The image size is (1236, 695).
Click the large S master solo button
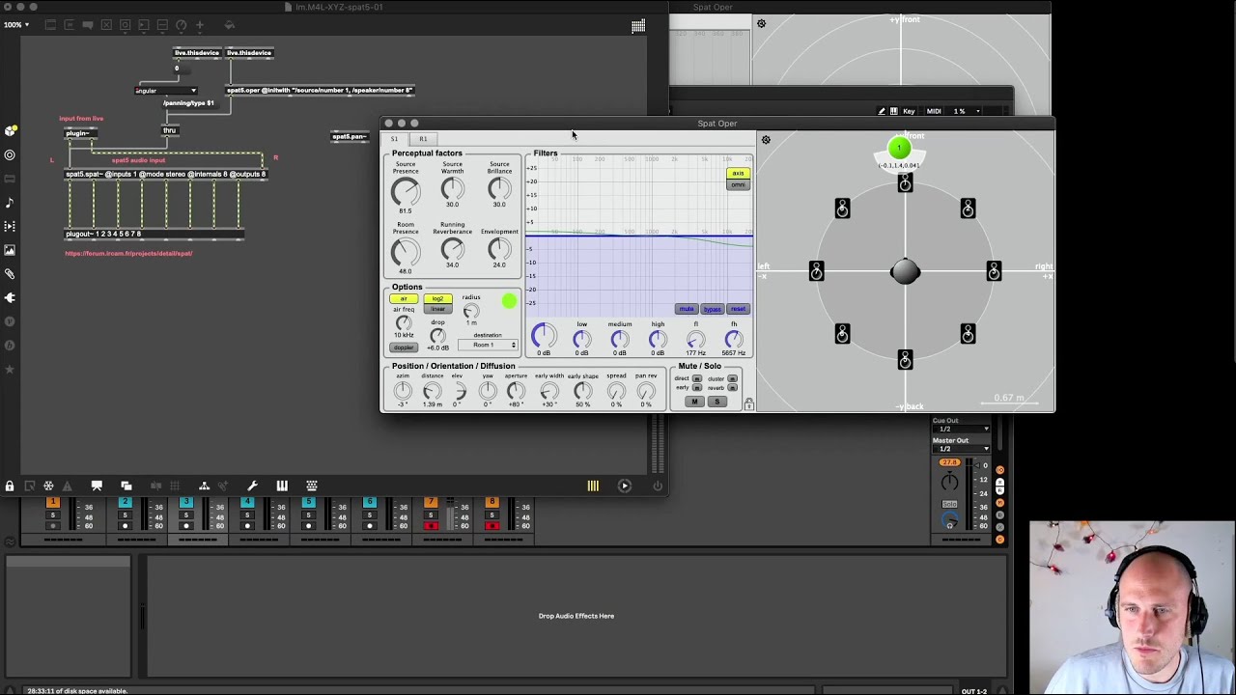[716, 402]
